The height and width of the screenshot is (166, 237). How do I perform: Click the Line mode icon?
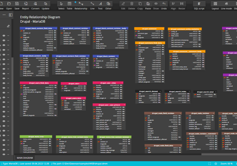click(x=226, y=4)
